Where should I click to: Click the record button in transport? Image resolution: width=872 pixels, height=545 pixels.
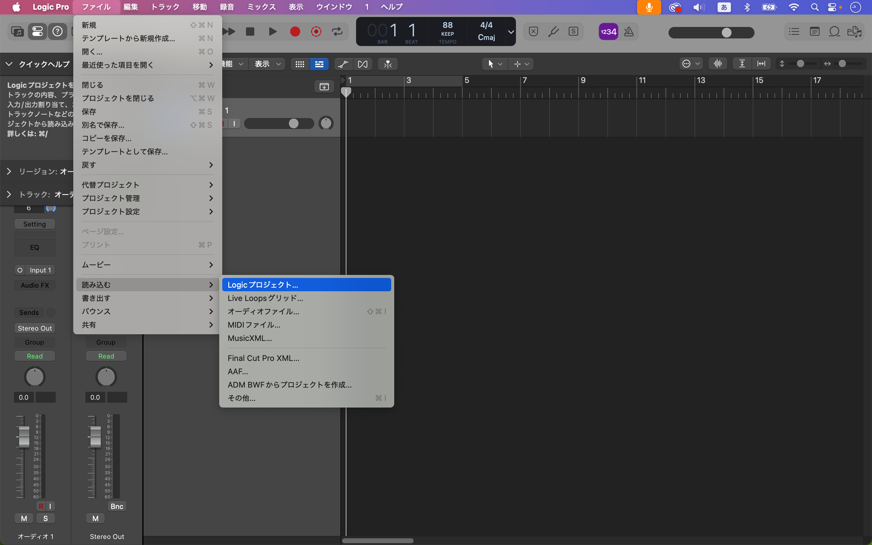coord(295,32)
